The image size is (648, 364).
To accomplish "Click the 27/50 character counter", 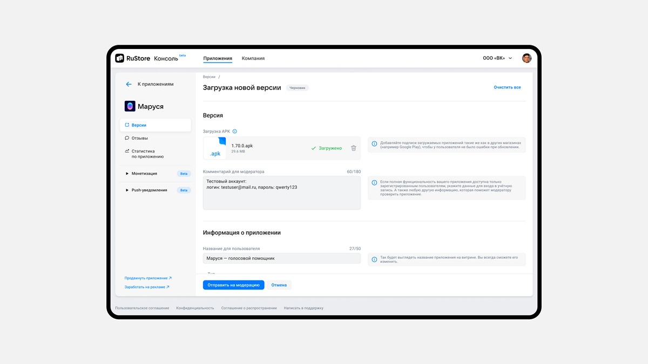I will [355, 249].
